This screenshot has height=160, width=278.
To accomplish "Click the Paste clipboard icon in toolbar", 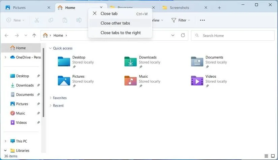I will [x=65, y=20].
